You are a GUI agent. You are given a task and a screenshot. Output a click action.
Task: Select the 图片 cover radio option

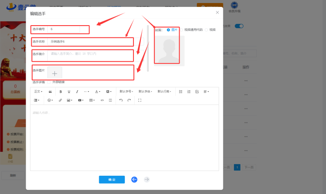point(169,30)
